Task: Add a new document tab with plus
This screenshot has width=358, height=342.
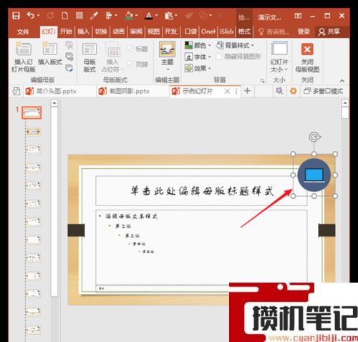Action: click(248, 91)
